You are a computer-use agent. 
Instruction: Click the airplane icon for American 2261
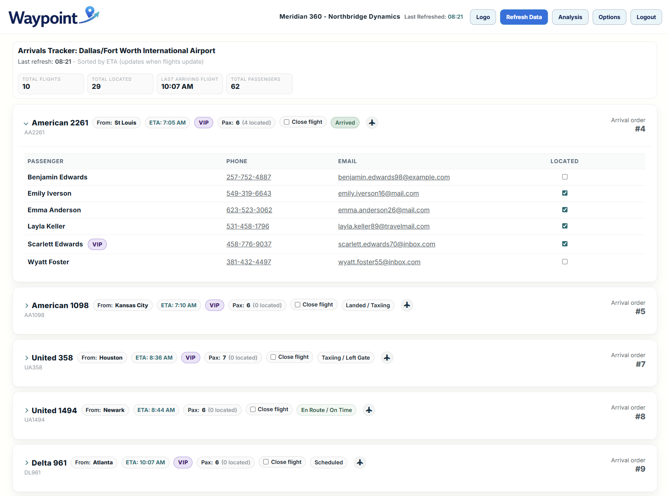point(372,123)
